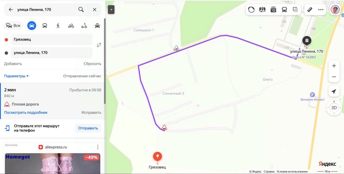
Task: Open the Посмотреть подробнее link
Action: 26,112
